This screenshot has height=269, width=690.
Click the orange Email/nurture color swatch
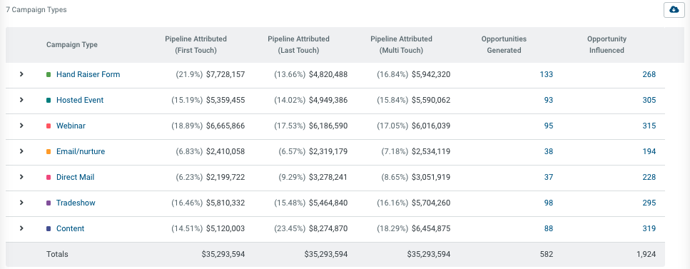pyautogui.click(x=49, y=151)
